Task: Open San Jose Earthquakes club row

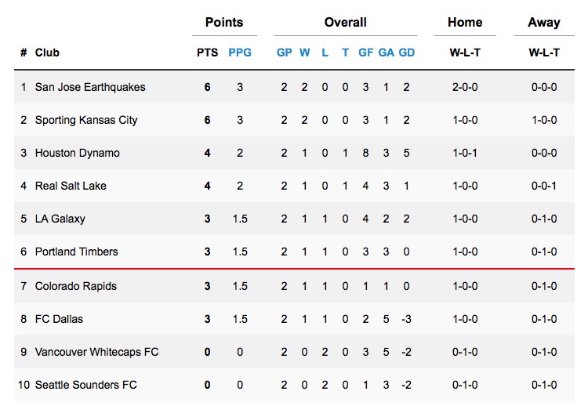Action: pos(90,87)
